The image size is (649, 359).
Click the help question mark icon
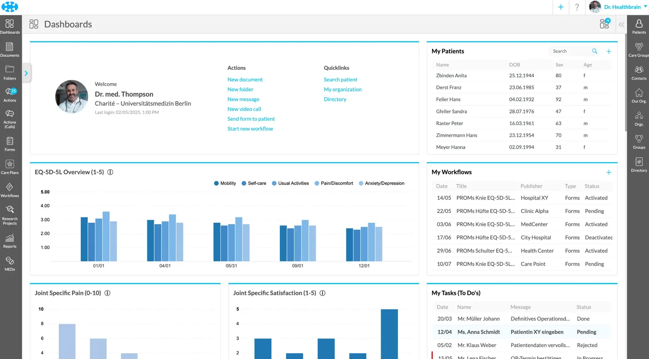[577, 7]
